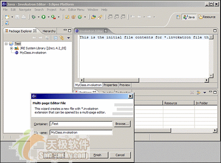Switch to the Java perspective
This screenshot has height=163, width=221.
click(x=189, y=17)
